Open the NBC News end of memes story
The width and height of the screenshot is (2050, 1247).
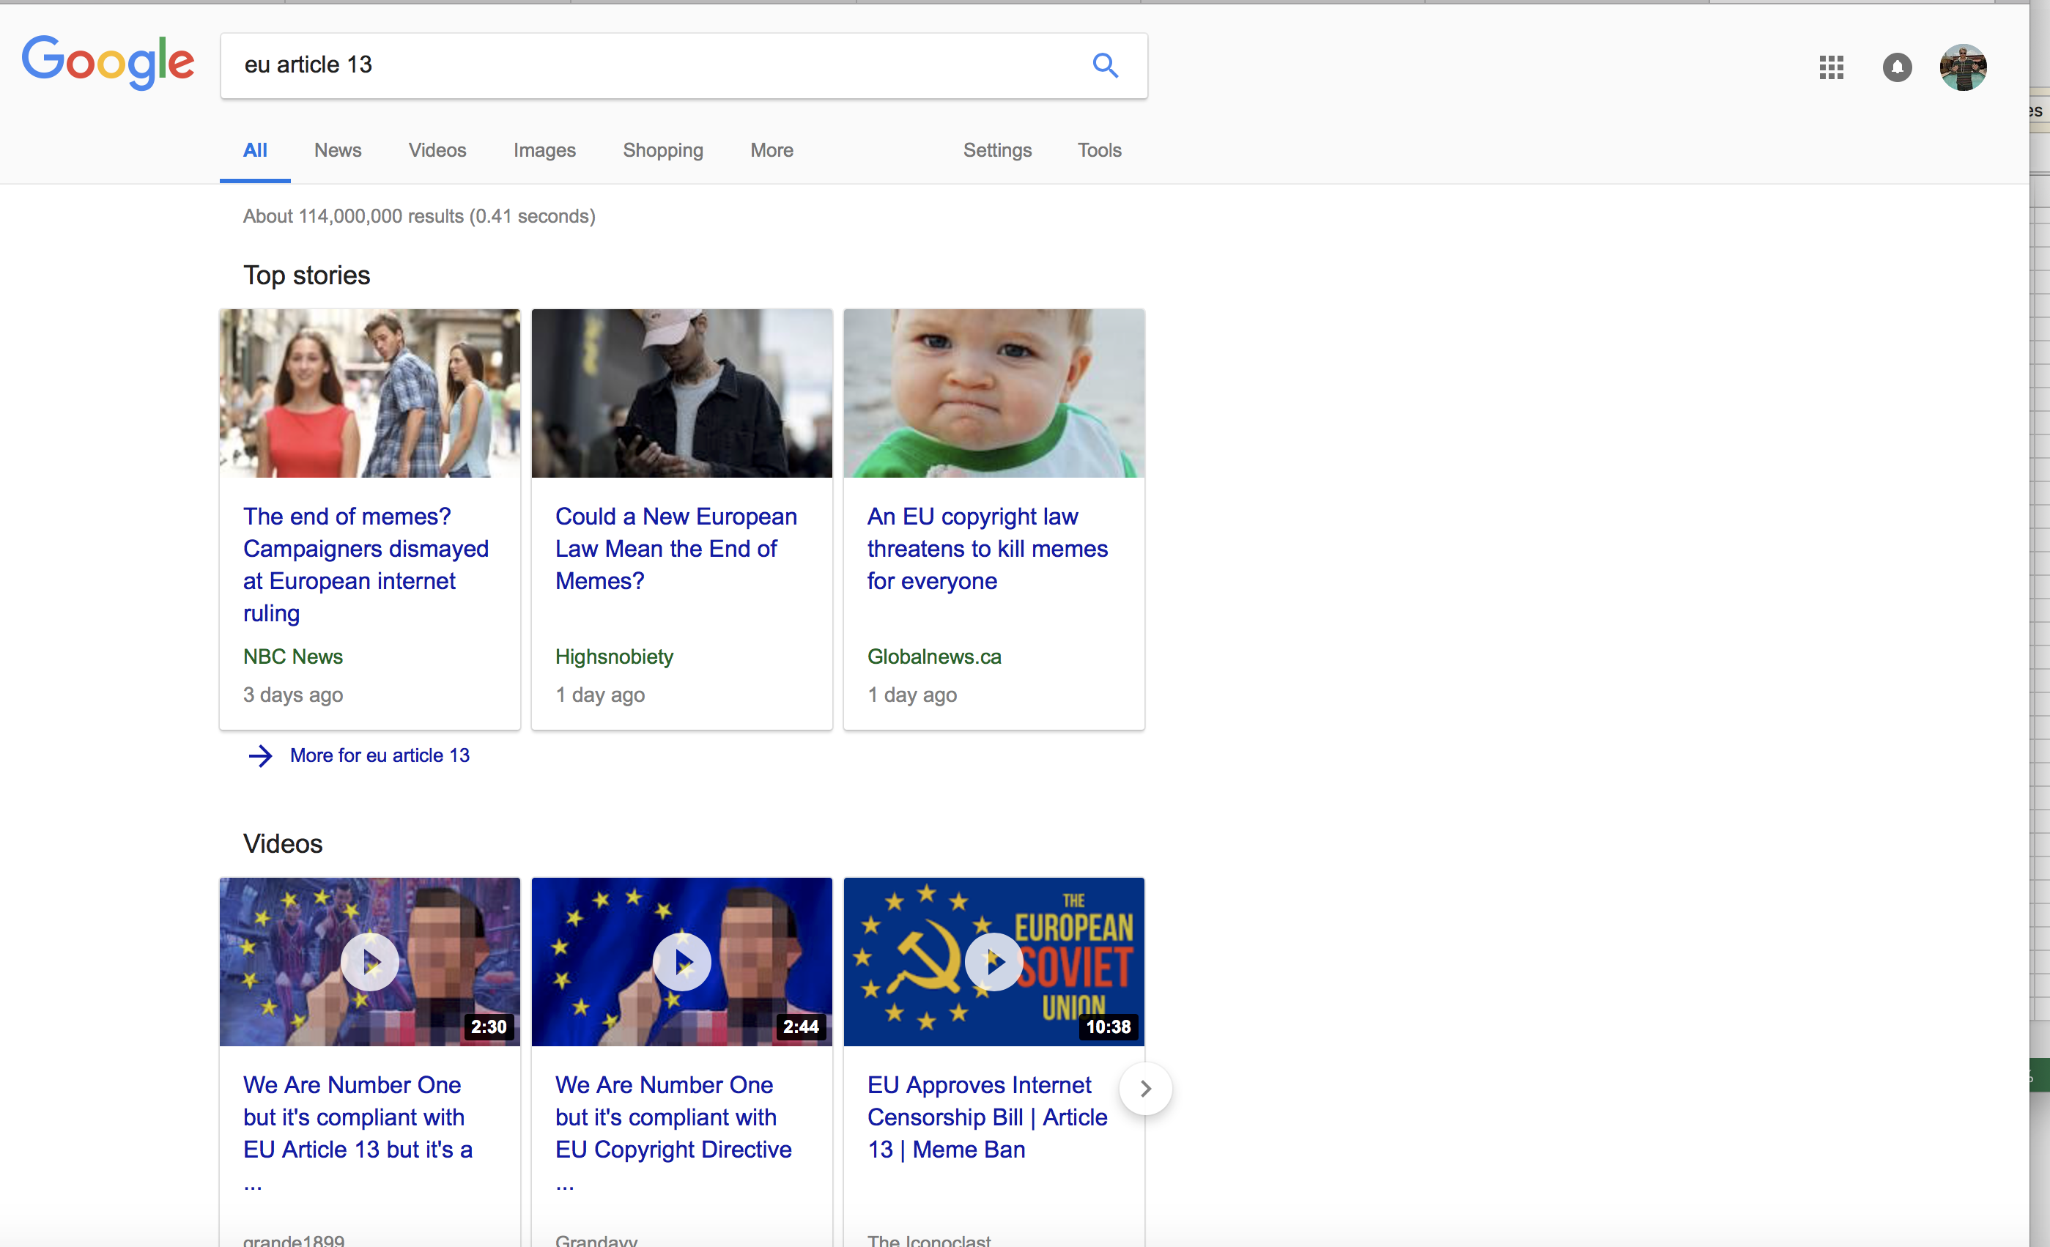(366, 564)
